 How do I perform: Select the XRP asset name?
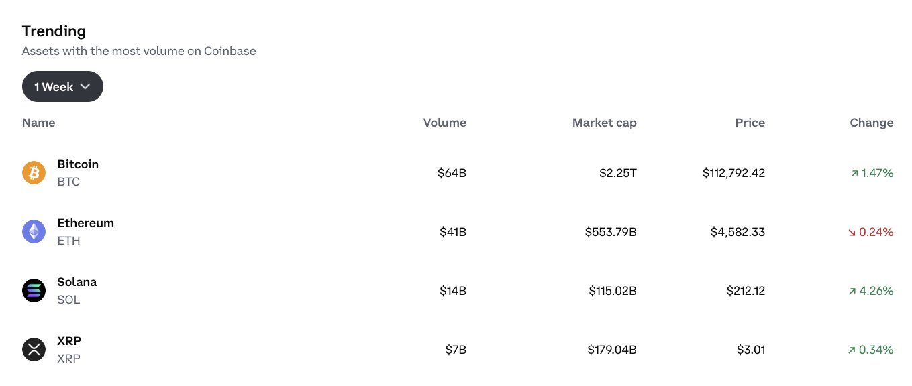point(69,341)
